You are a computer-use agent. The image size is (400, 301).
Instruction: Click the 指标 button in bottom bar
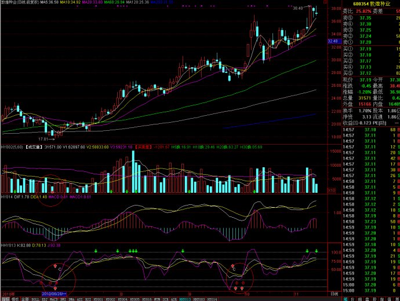pos(5,299)
